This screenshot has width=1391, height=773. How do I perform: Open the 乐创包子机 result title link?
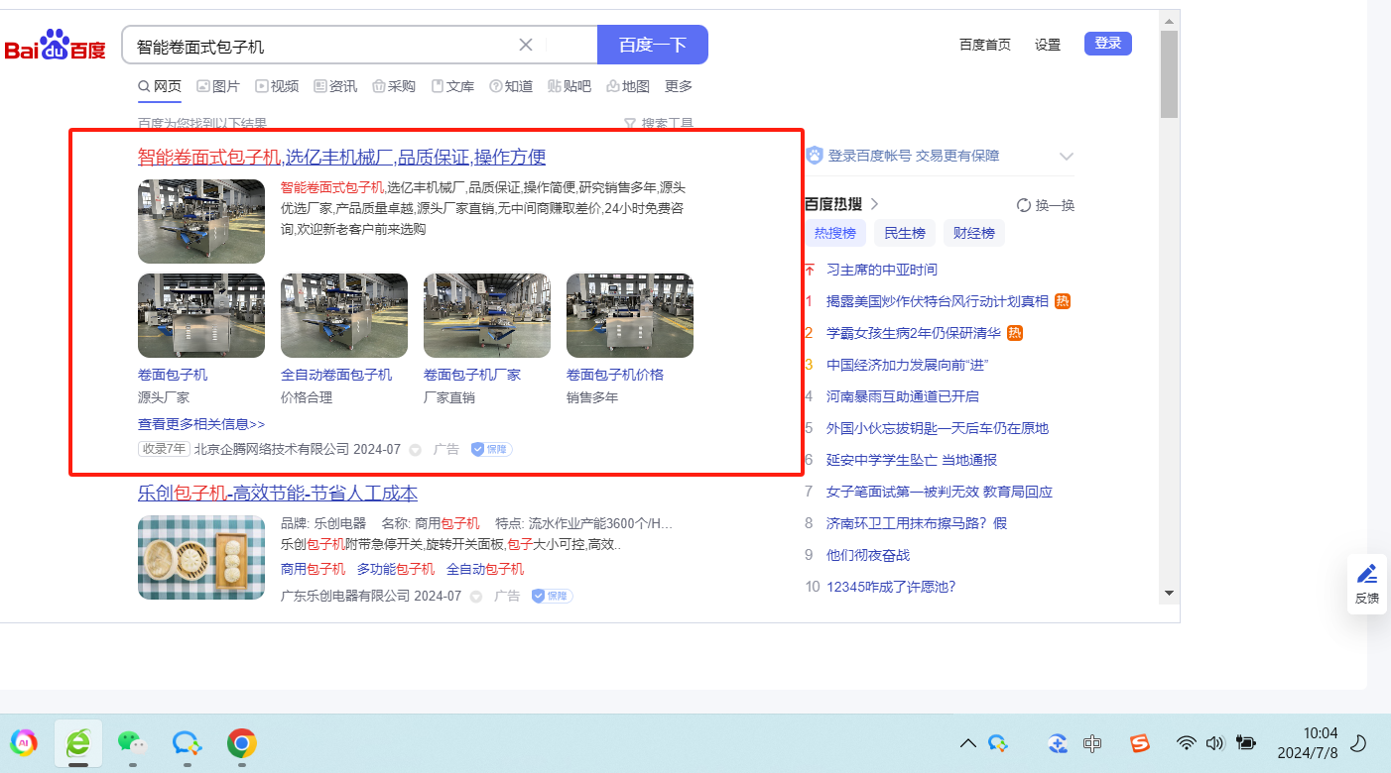[278, 493]
